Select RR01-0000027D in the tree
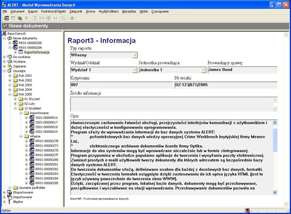This screenshot has height=214, width=291. click(47, 150)
